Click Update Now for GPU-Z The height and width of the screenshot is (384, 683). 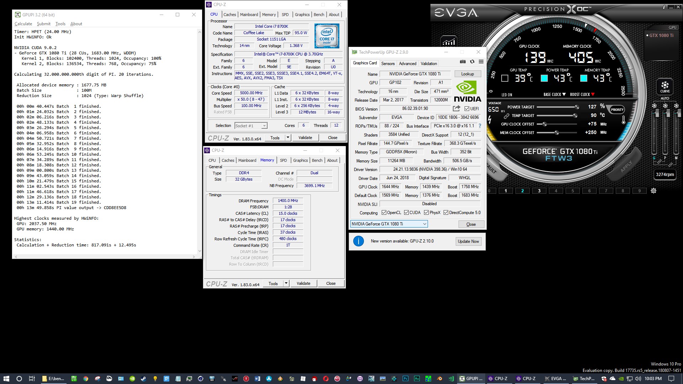tap(468, 241)
